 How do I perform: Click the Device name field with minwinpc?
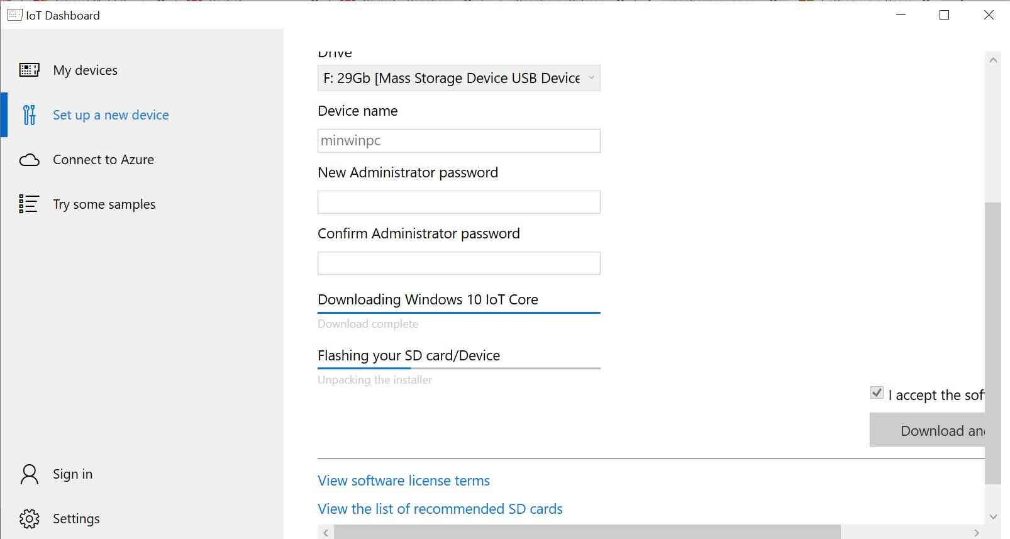[459, 141]
